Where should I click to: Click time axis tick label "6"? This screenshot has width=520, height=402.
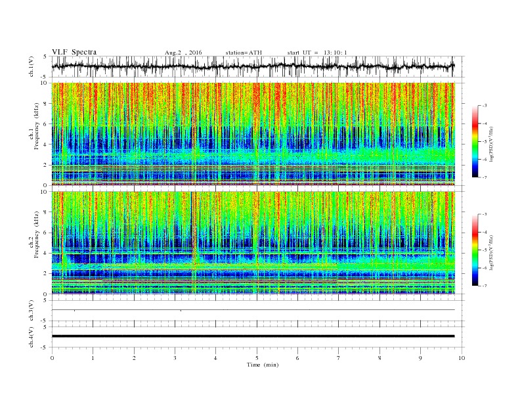(x=297, y=358)
